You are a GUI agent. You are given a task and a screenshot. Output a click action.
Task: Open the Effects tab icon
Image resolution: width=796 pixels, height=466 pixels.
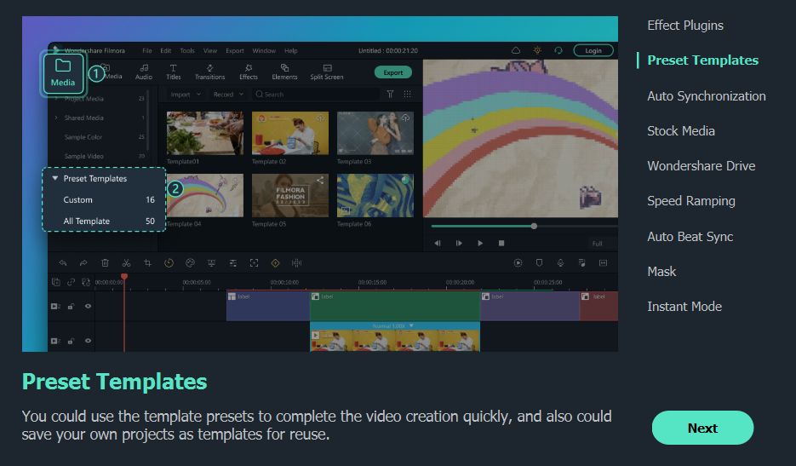249,72
